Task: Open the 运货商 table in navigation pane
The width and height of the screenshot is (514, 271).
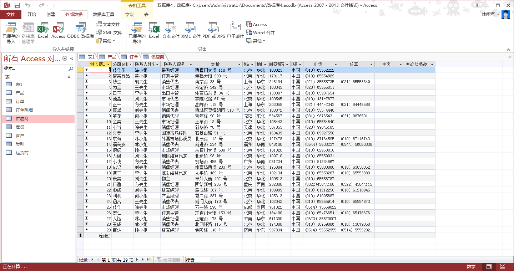Action: click(39, 153)
